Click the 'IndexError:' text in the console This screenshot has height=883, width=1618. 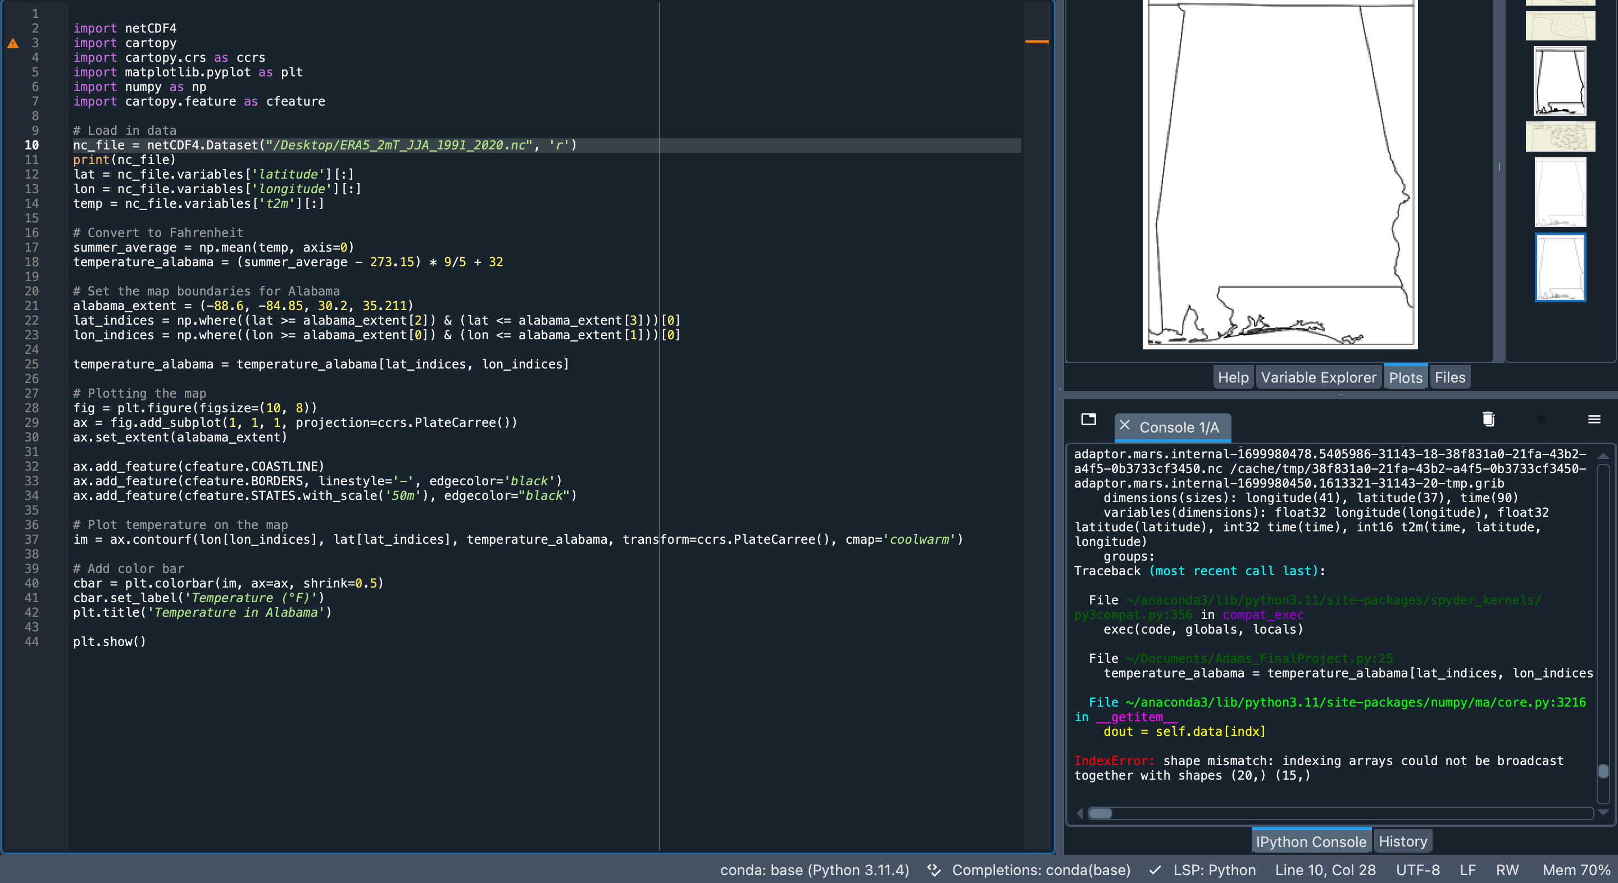click(x=1114, y=761)
